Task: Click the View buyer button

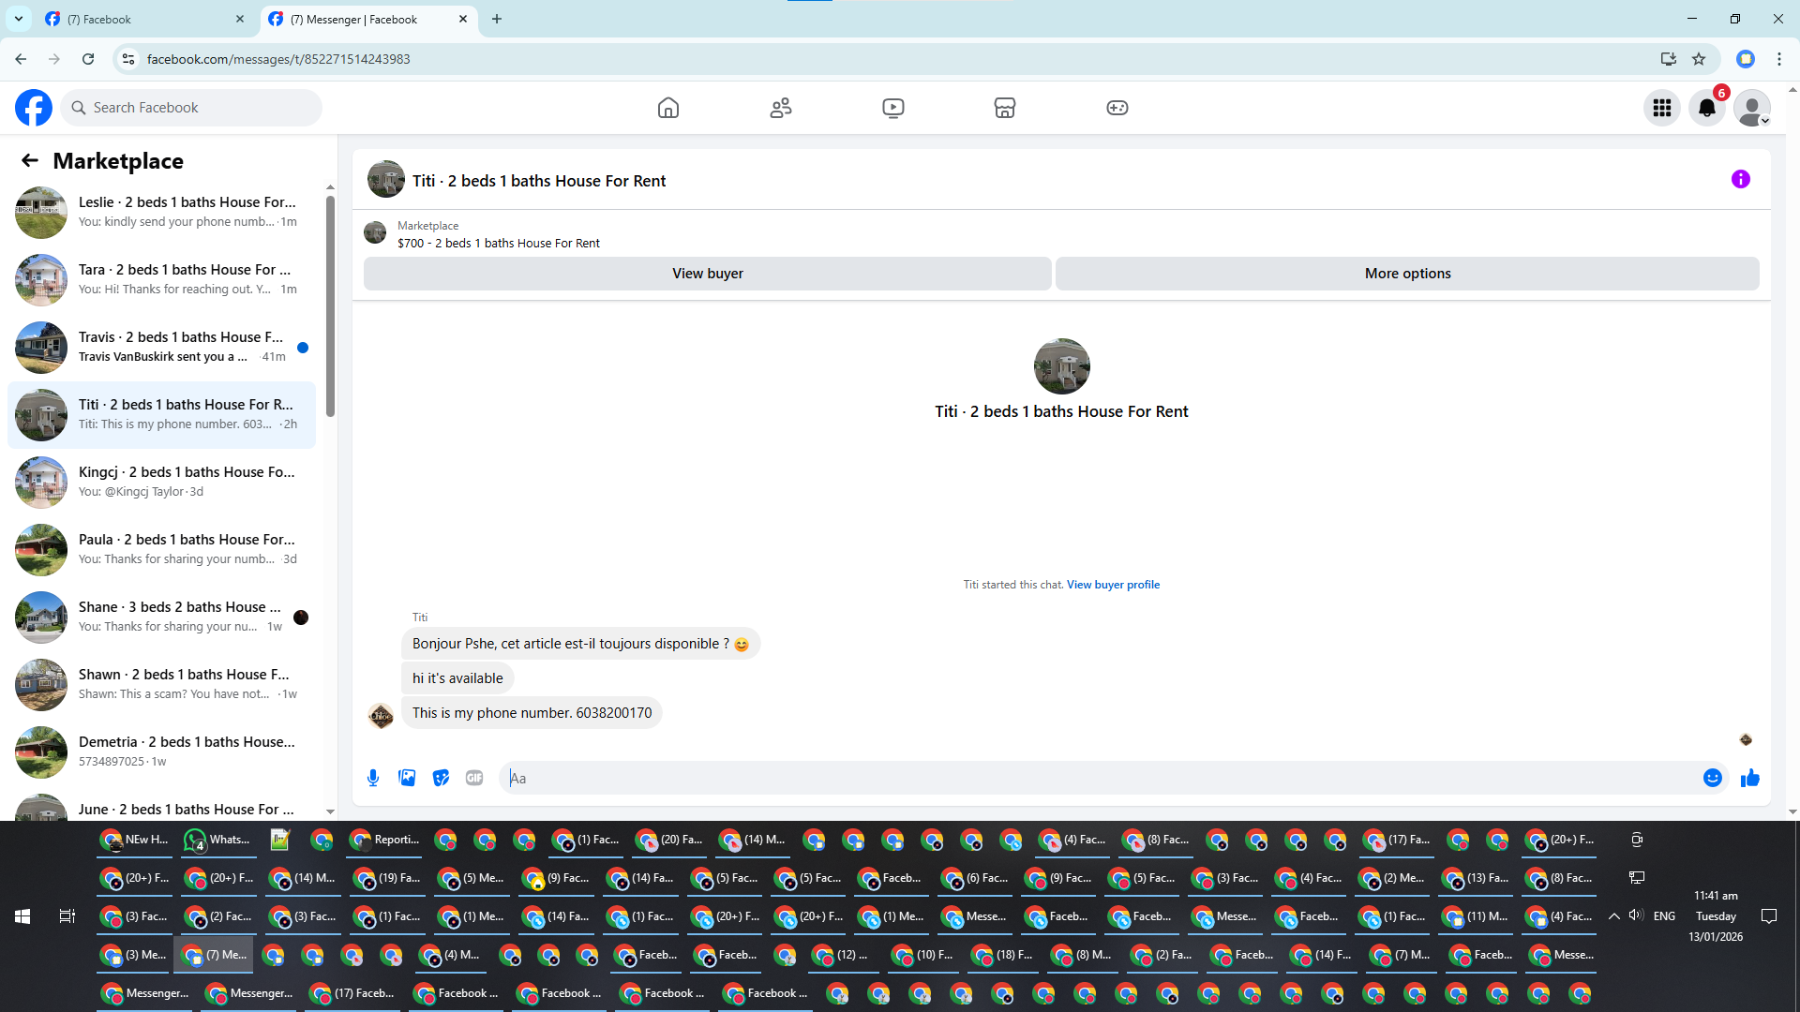Action: tap(707, 274)
